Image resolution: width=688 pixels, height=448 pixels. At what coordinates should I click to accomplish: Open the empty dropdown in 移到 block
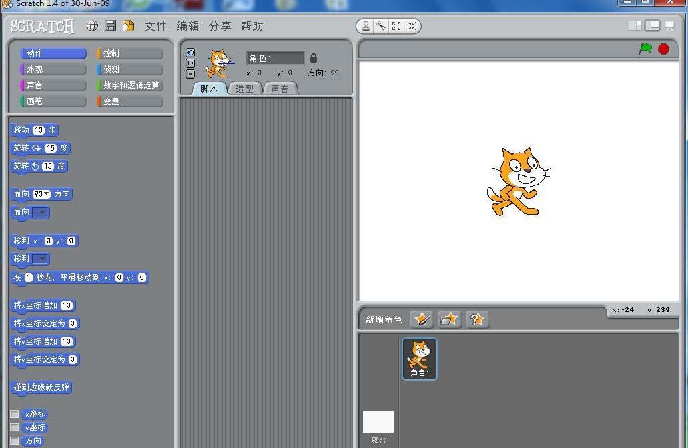click(x=41, y=259)
